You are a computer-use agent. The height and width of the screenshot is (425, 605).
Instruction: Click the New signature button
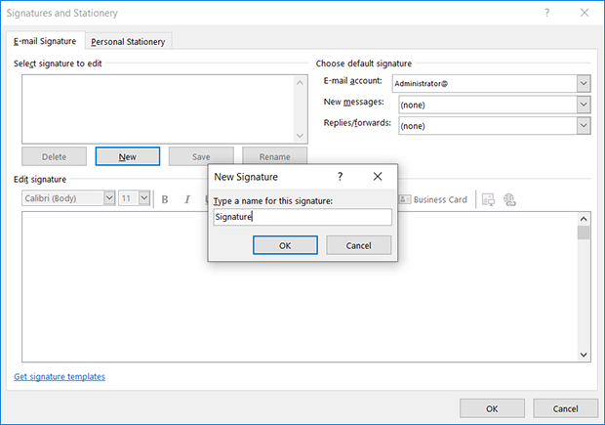(127, 156)
